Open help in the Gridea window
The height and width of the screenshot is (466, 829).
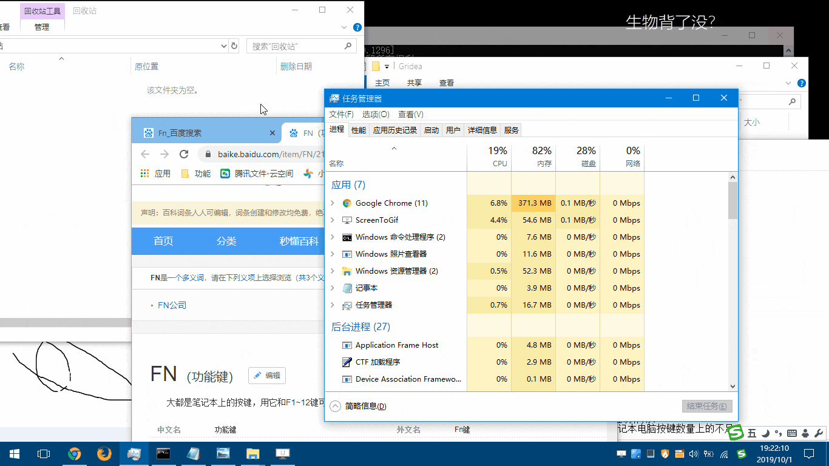(x=802, y=83)
